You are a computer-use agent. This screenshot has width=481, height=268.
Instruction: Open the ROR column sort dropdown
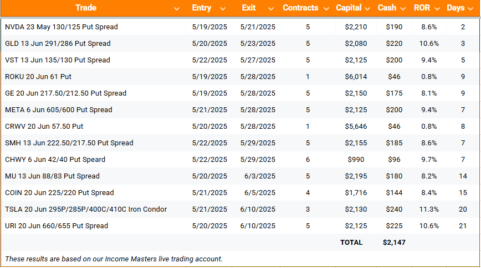click(x=437, y=9)
